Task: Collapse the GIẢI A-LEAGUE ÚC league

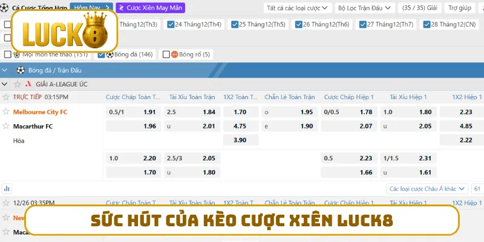Action: pyautogui.click(x=4, y=84)
